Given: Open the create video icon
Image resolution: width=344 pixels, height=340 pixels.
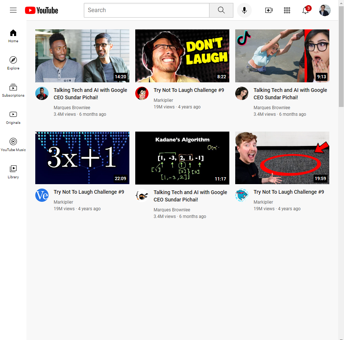Looking at the screenshot, I should 269,10.
